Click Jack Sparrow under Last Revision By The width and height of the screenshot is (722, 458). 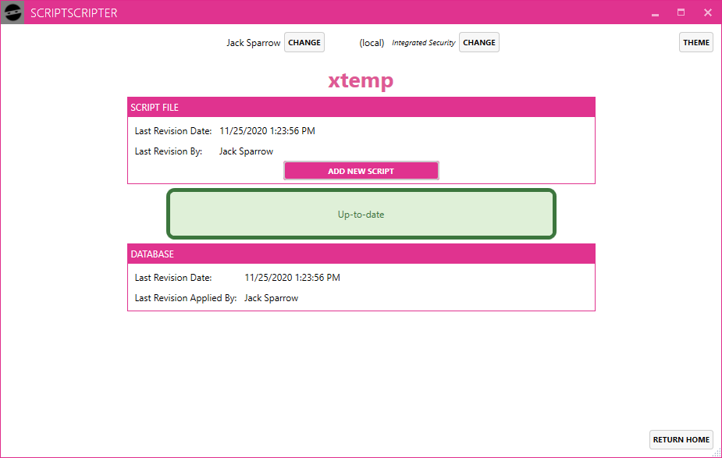coord(246,151)
